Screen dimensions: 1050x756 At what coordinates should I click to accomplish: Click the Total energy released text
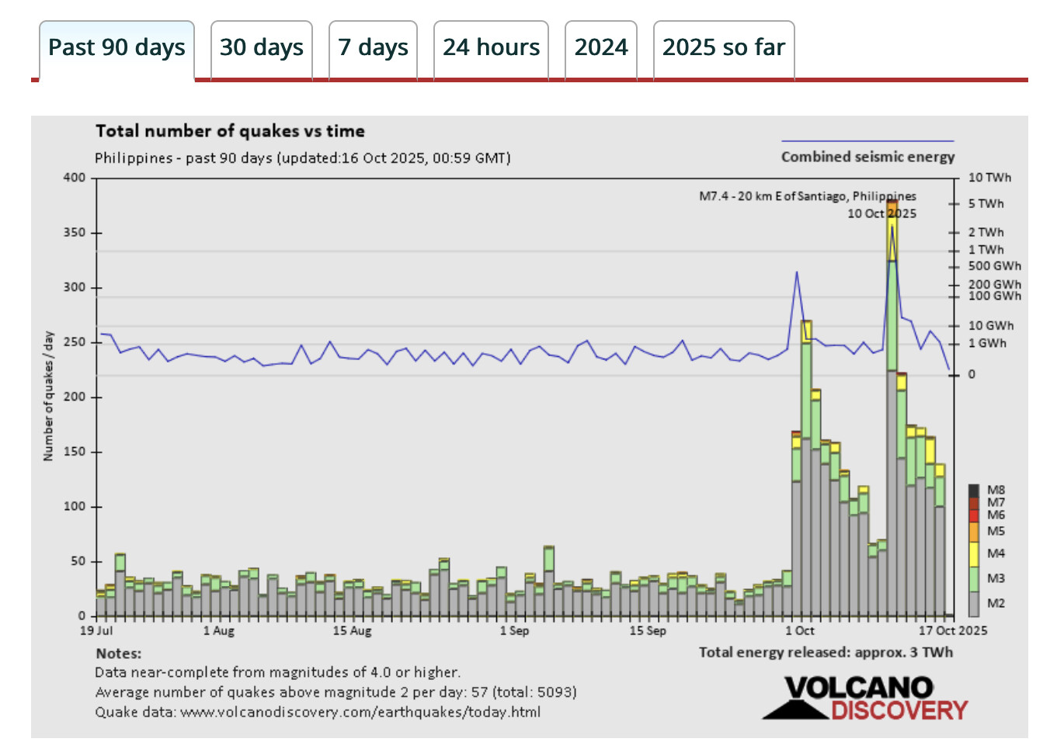point(825,653)
